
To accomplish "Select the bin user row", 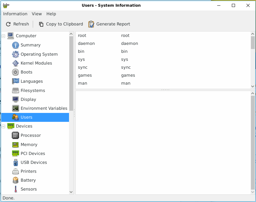I will [x=163, y=52].
